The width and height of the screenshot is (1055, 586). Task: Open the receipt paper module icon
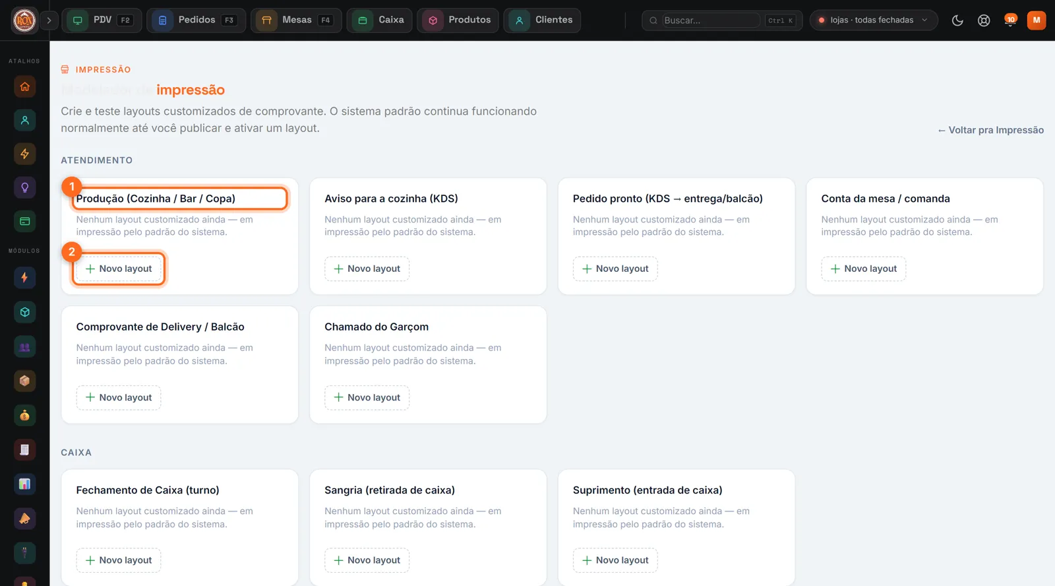(25, 449)
